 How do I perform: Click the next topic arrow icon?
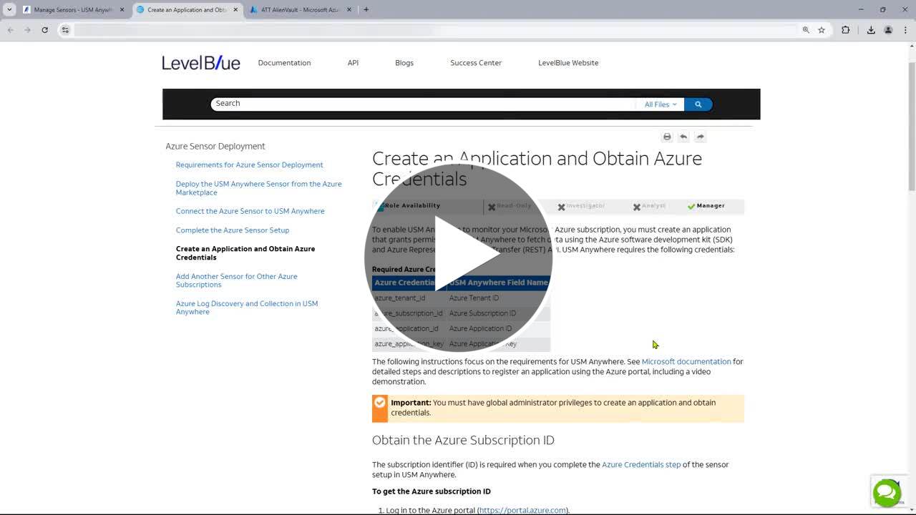(x=700, y=137)
